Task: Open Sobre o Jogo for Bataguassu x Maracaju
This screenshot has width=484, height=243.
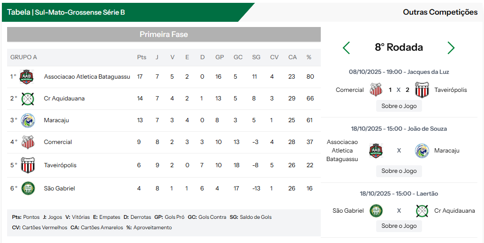Action: [x=399, y=171]
